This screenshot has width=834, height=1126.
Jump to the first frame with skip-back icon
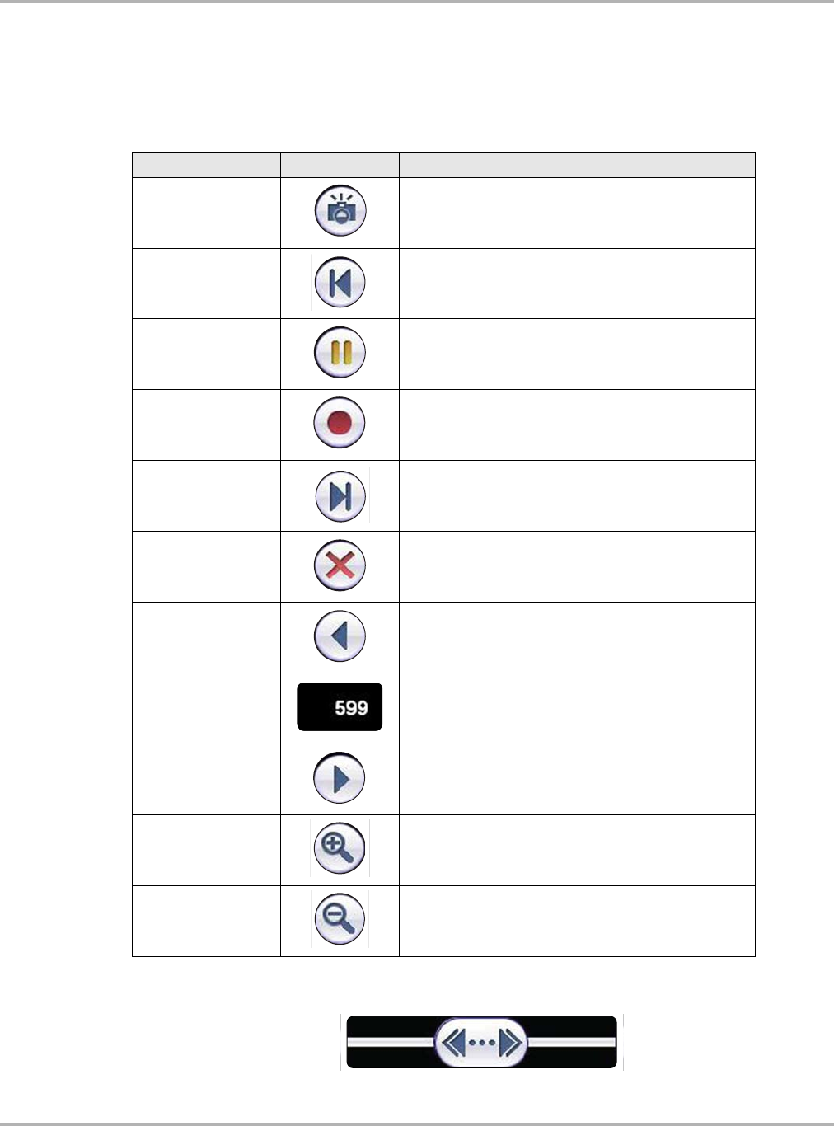point(340,283)
